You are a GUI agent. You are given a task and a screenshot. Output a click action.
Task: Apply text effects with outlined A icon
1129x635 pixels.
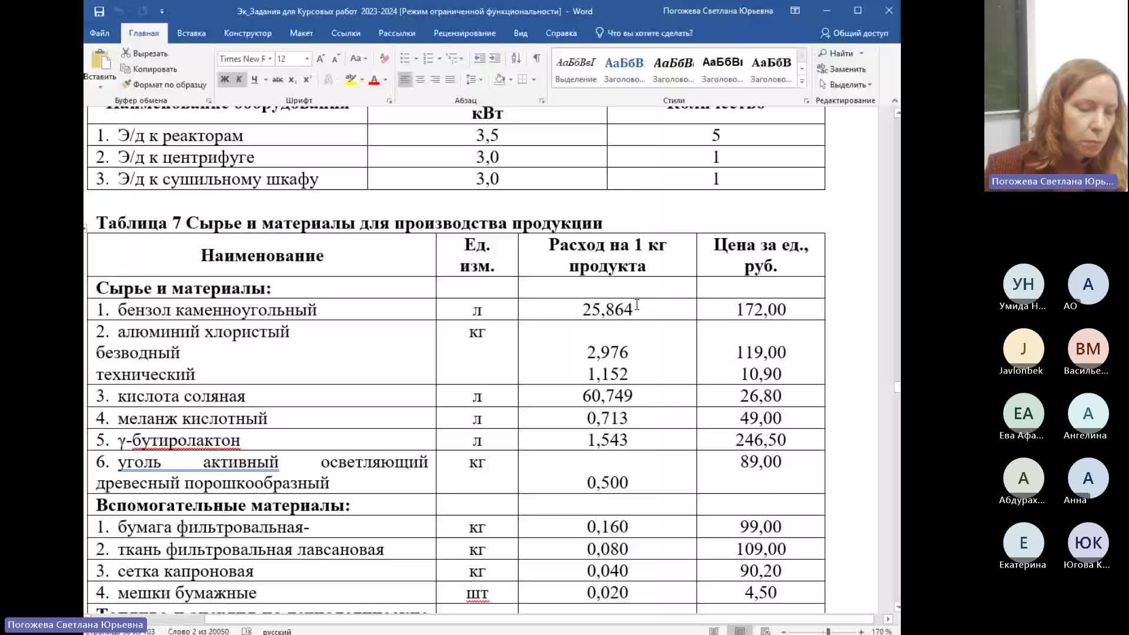pos(328,79)
